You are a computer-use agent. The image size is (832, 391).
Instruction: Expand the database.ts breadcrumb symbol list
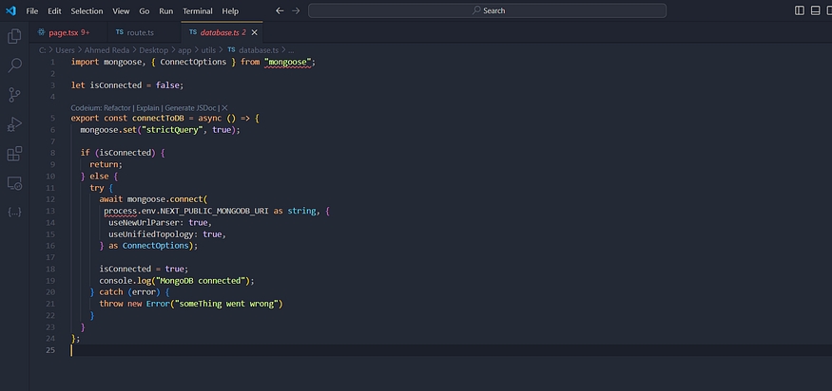290,48
